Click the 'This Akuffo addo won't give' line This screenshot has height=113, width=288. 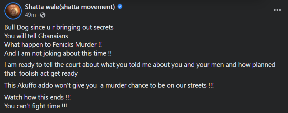[109, 85]
